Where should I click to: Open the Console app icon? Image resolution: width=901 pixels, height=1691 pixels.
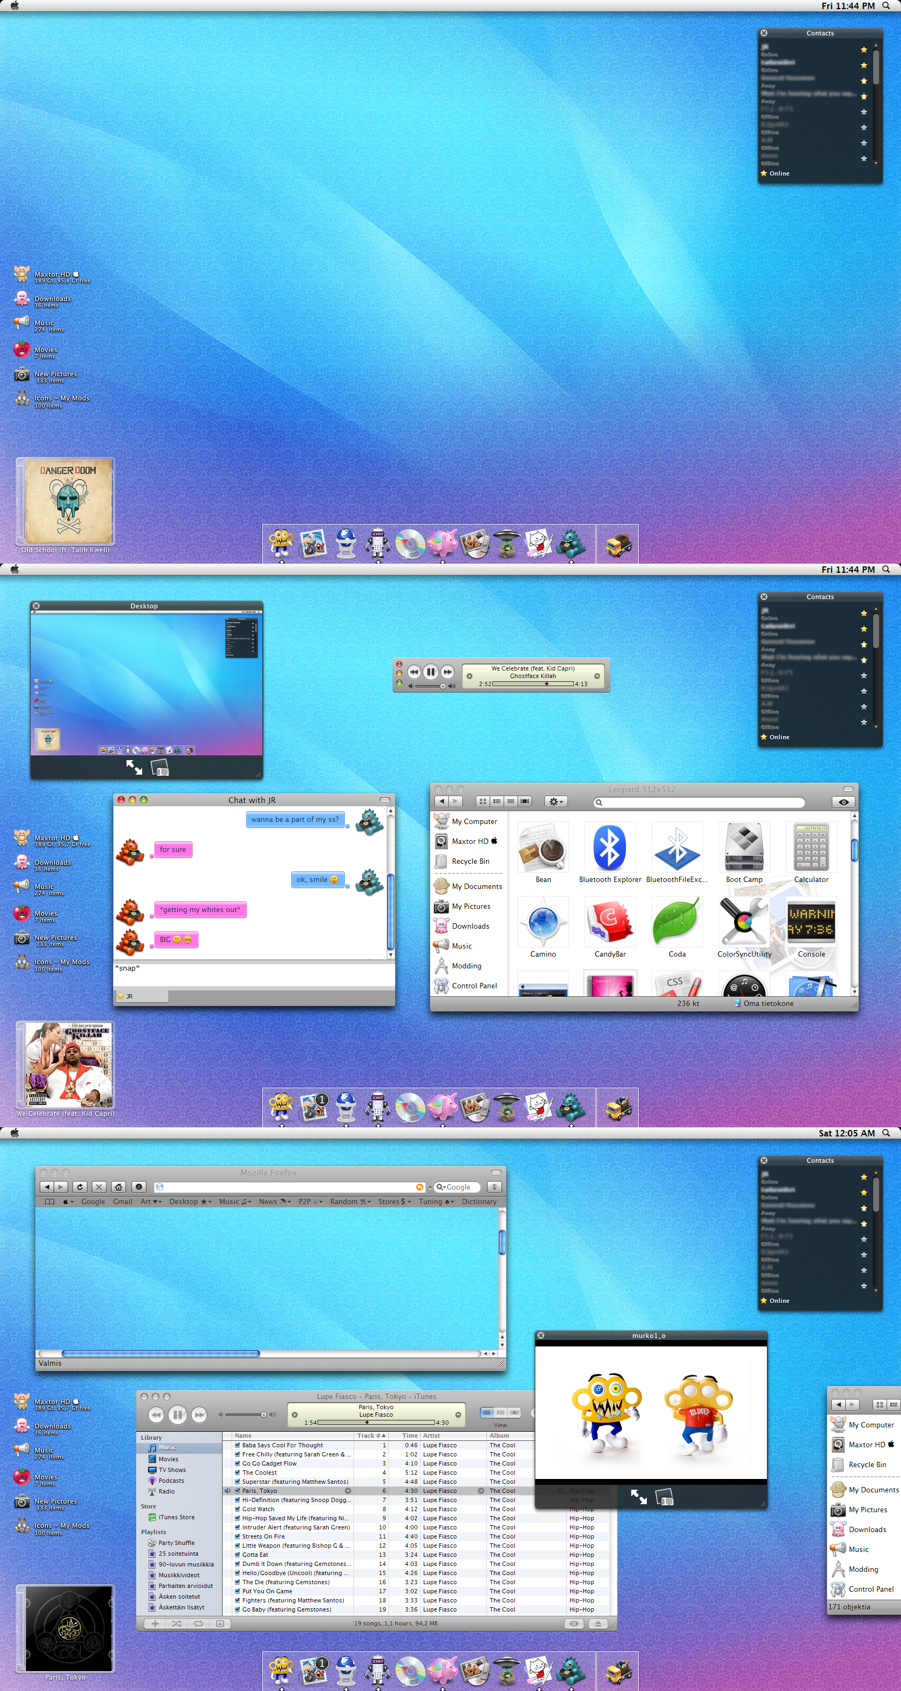coord(811,922)
